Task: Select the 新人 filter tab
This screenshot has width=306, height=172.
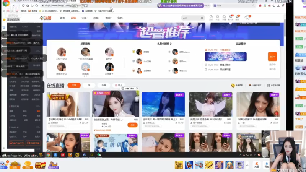Action: coord(119,85)
